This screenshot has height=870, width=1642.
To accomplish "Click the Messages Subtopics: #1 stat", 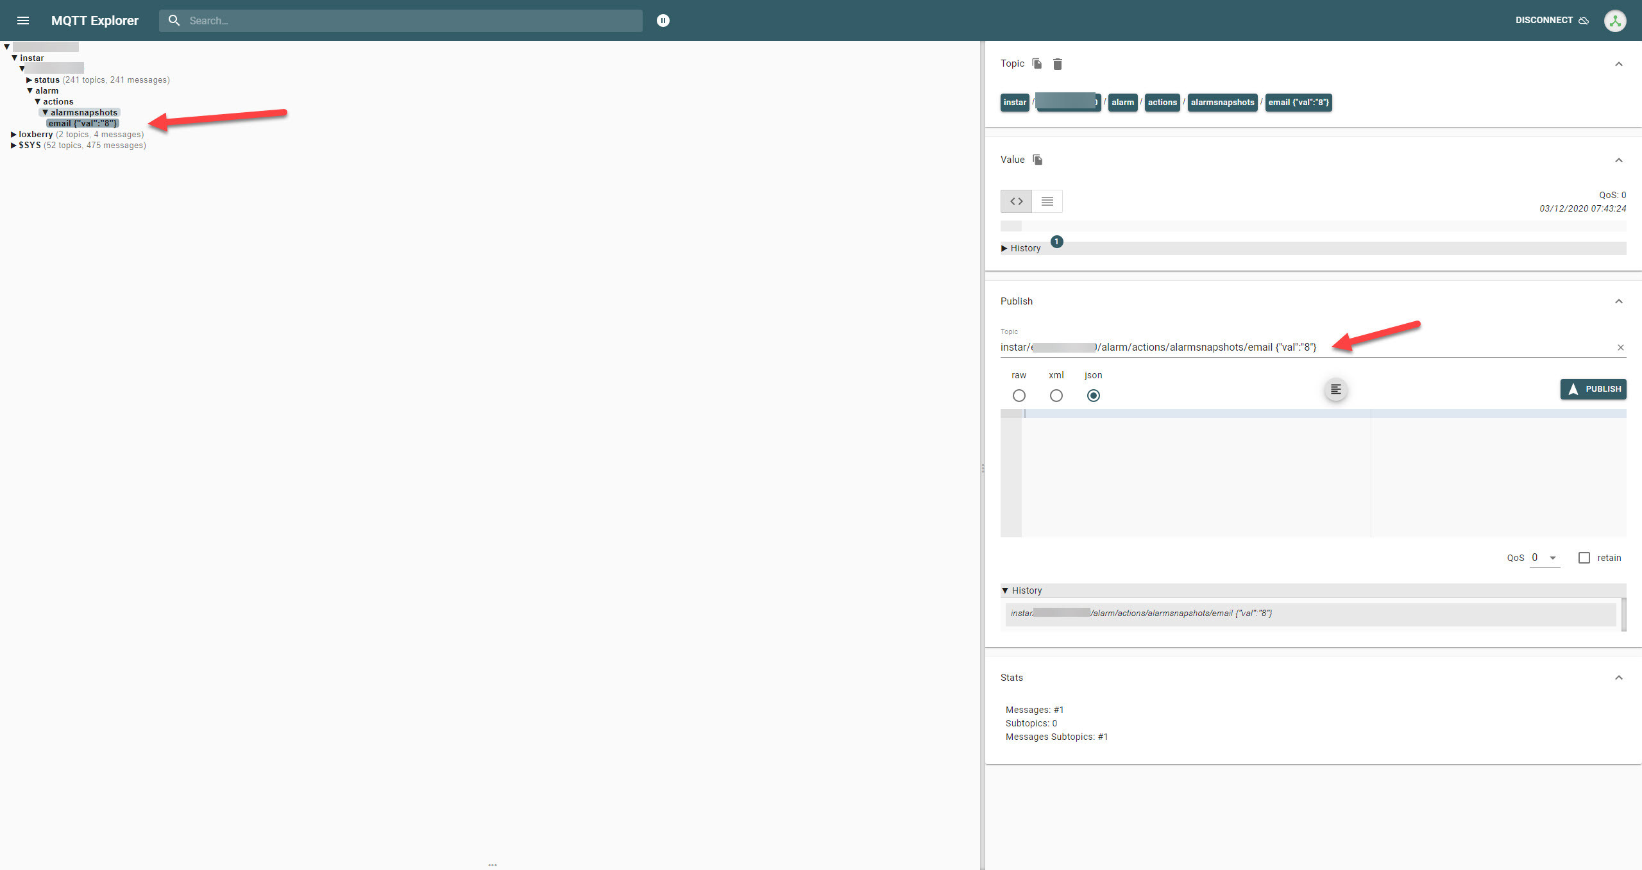I will [x=1056, y=737].
